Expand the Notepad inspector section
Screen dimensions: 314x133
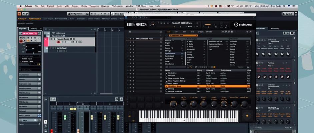(30, 111)
